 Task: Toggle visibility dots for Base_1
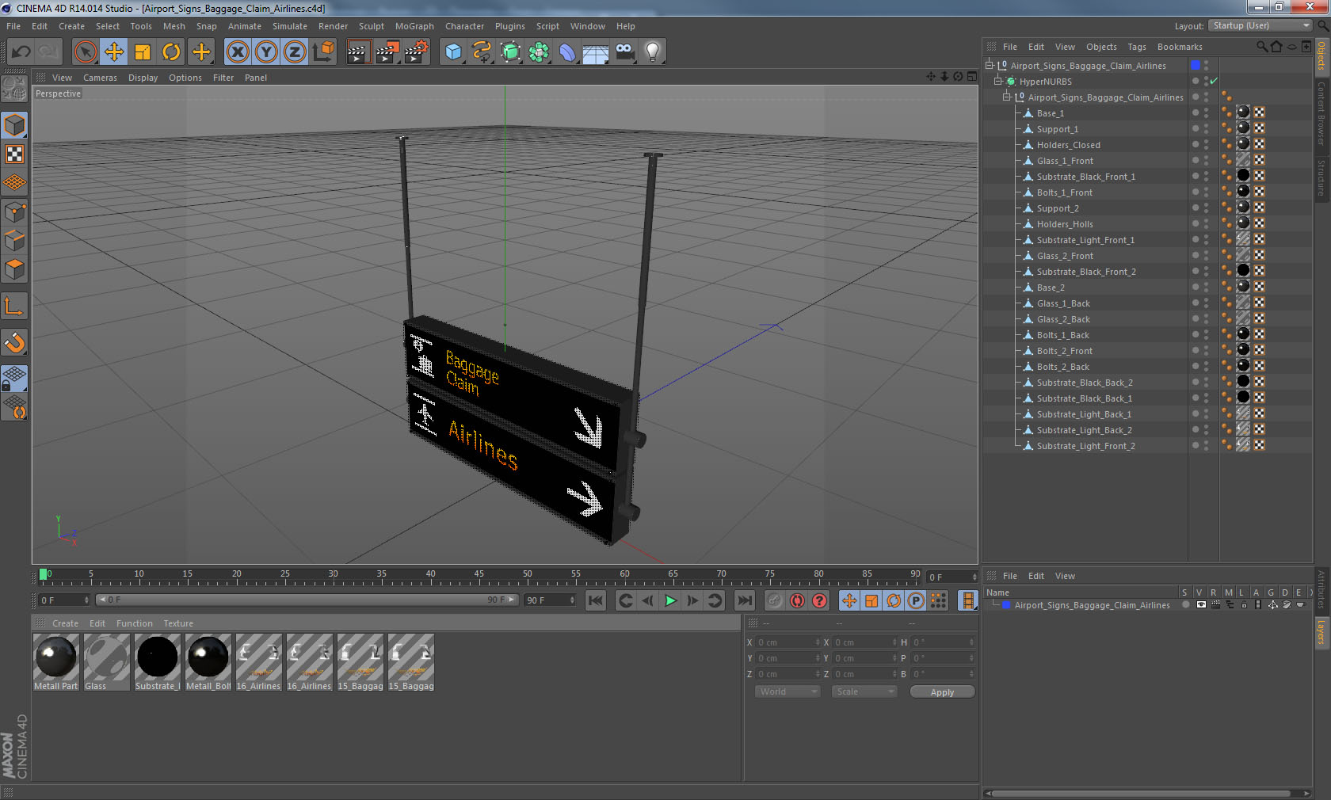pos(1206,112)
